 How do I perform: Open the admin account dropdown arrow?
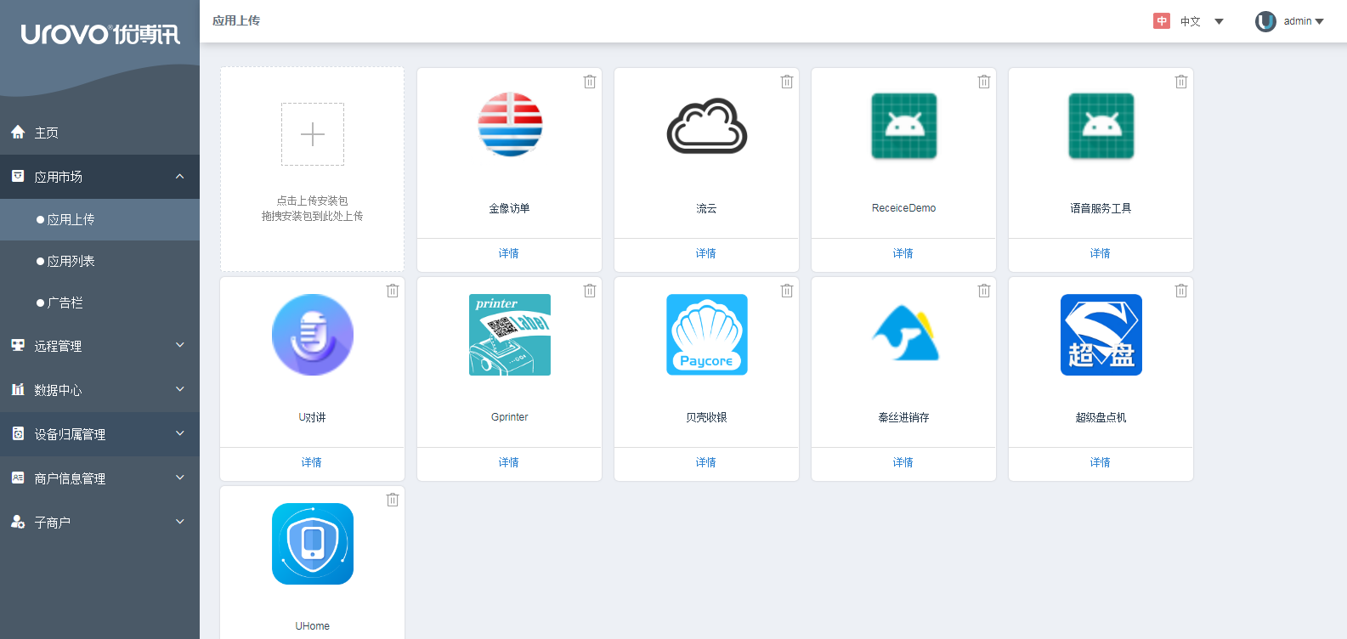click(x=1319, y=22)
